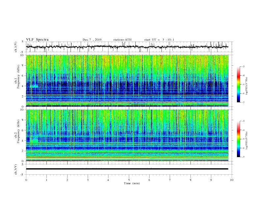Click the "6" kHz tick of ch.2
Screen dimensions: 261x202
coord(23,130)
